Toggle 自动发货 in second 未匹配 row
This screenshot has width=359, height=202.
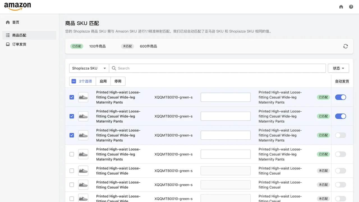pos(340,185)
